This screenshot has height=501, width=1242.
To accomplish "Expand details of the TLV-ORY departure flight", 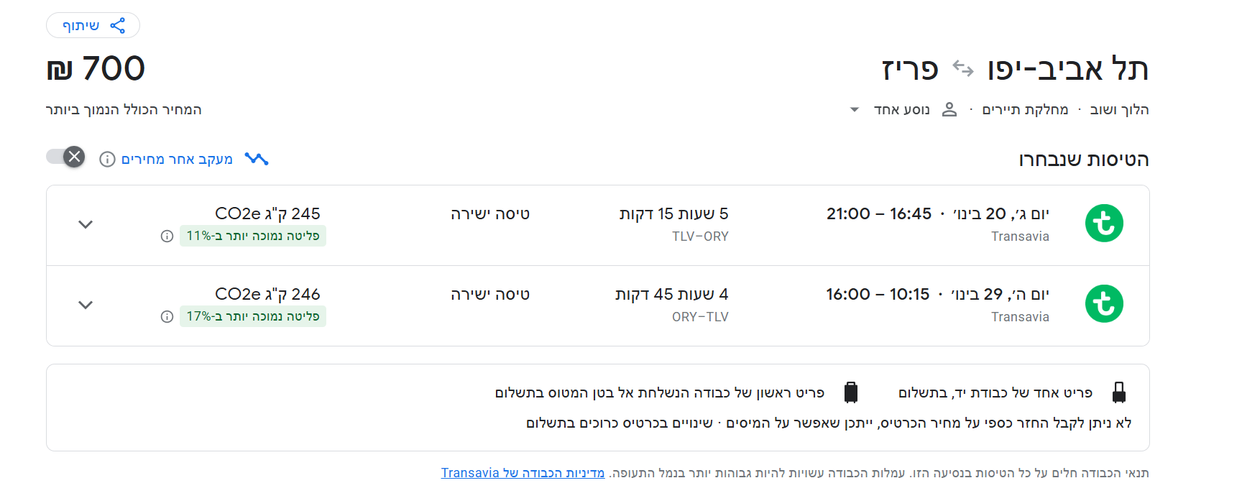I will pyautogui.click(x=85, y=224).
